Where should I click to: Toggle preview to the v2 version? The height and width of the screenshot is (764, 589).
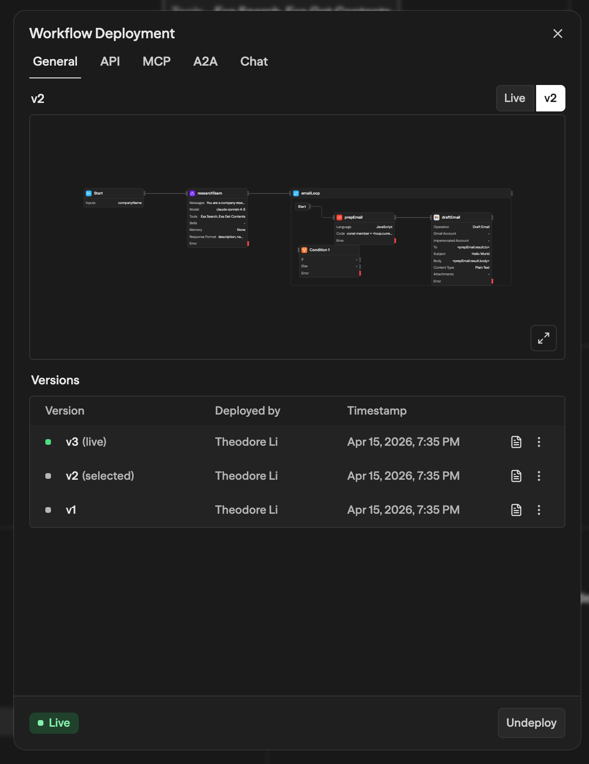click(550, 98)
